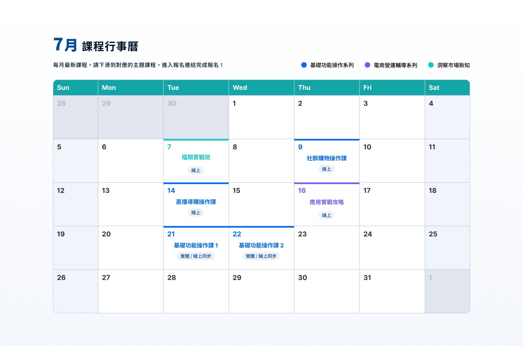Select the greyed-out June 29 cell
Viewport: 523px width, 346px height.
pyautogui.click(x=131, y=117)
